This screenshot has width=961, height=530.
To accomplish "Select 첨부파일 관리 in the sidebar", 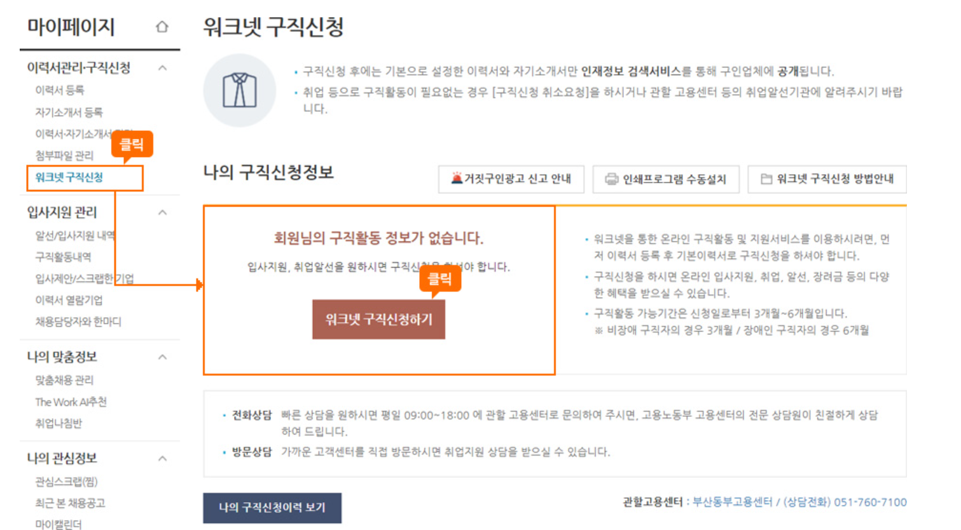I will coord(64,156).
